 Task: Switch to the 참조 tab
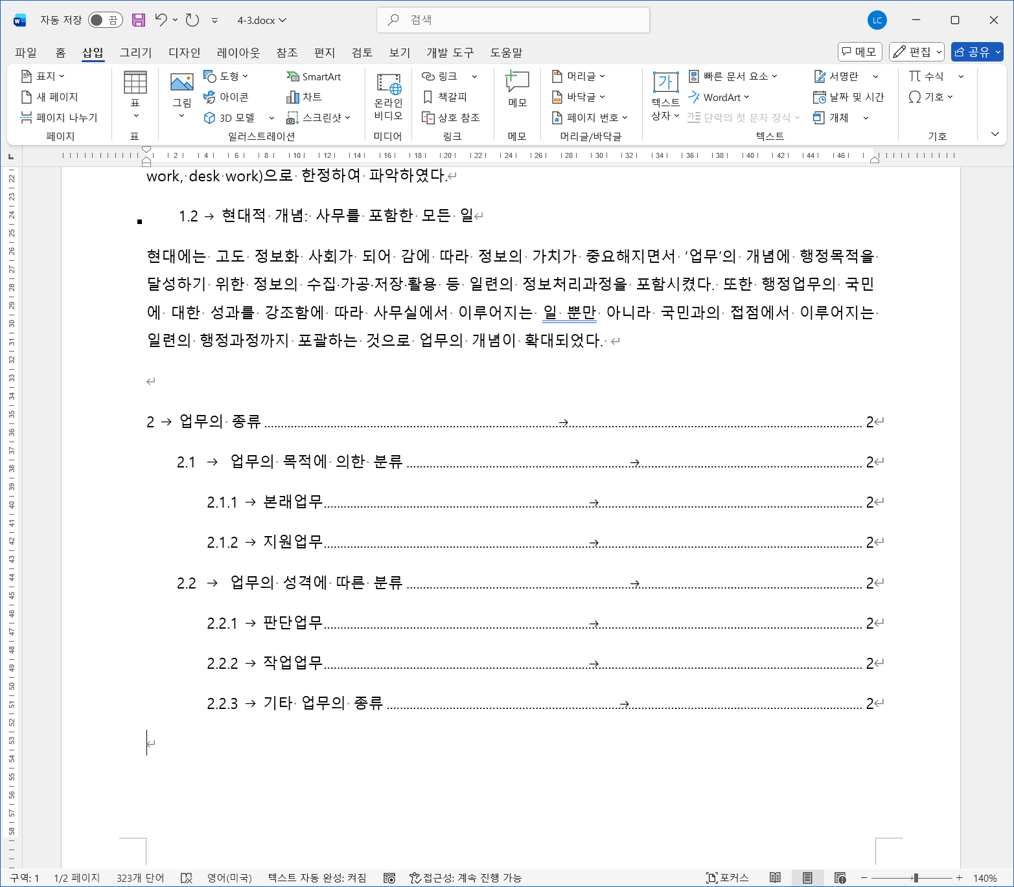(x=286, y=52)
